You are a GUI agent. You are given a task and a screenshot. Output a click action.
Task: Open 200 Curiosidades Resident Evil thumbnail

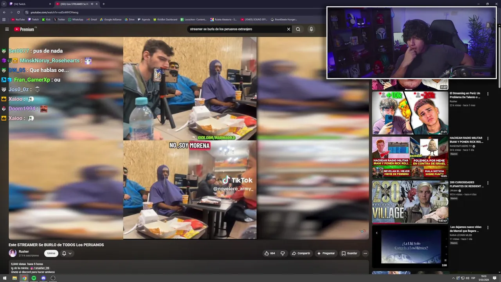point(410,202)
